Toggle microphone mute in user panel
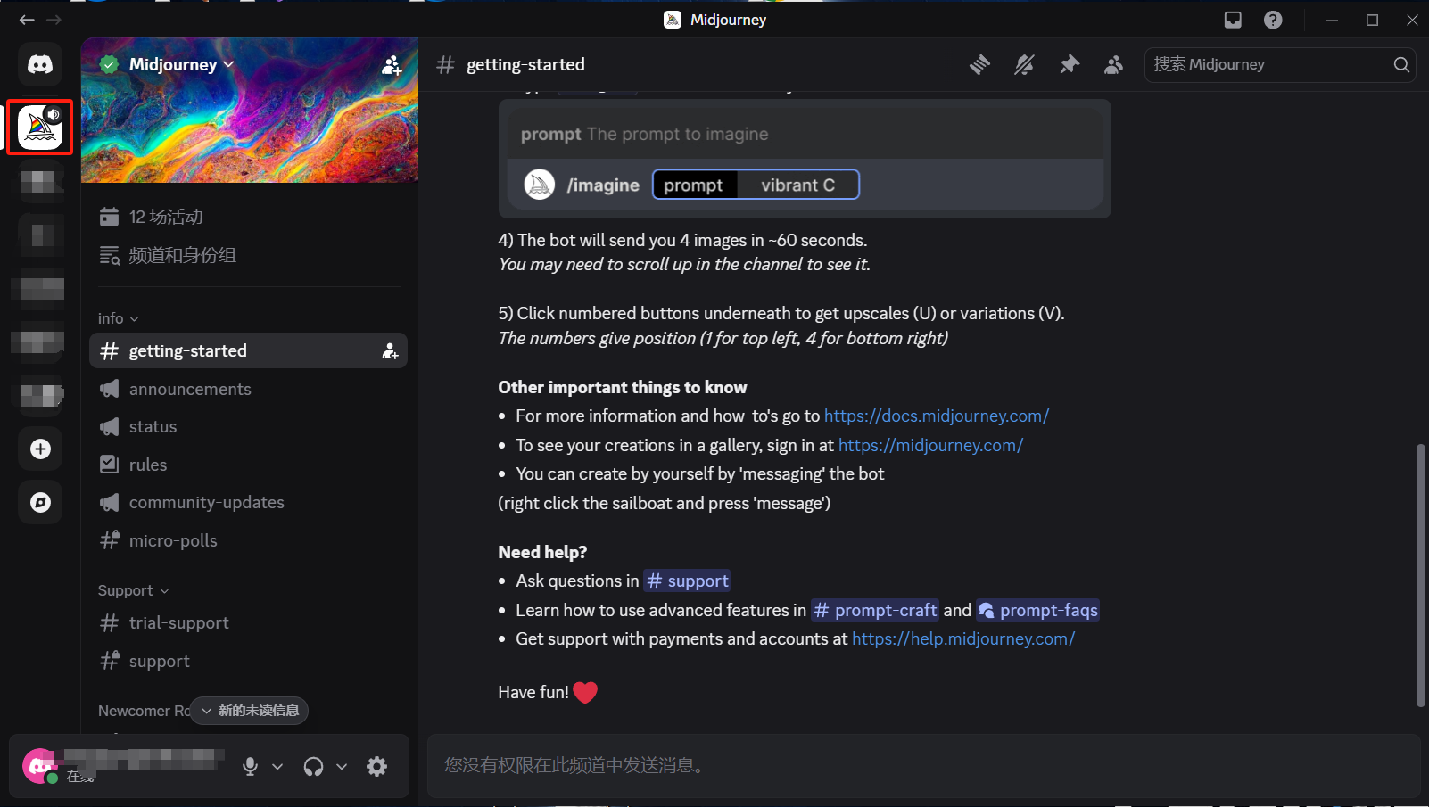Viewport: 1429px width, 807px height. pyautogui.click(x=251, y=766)
